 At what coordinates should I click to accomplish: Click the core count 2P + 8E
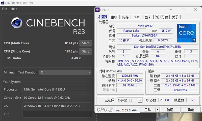[x=165, y=100]
